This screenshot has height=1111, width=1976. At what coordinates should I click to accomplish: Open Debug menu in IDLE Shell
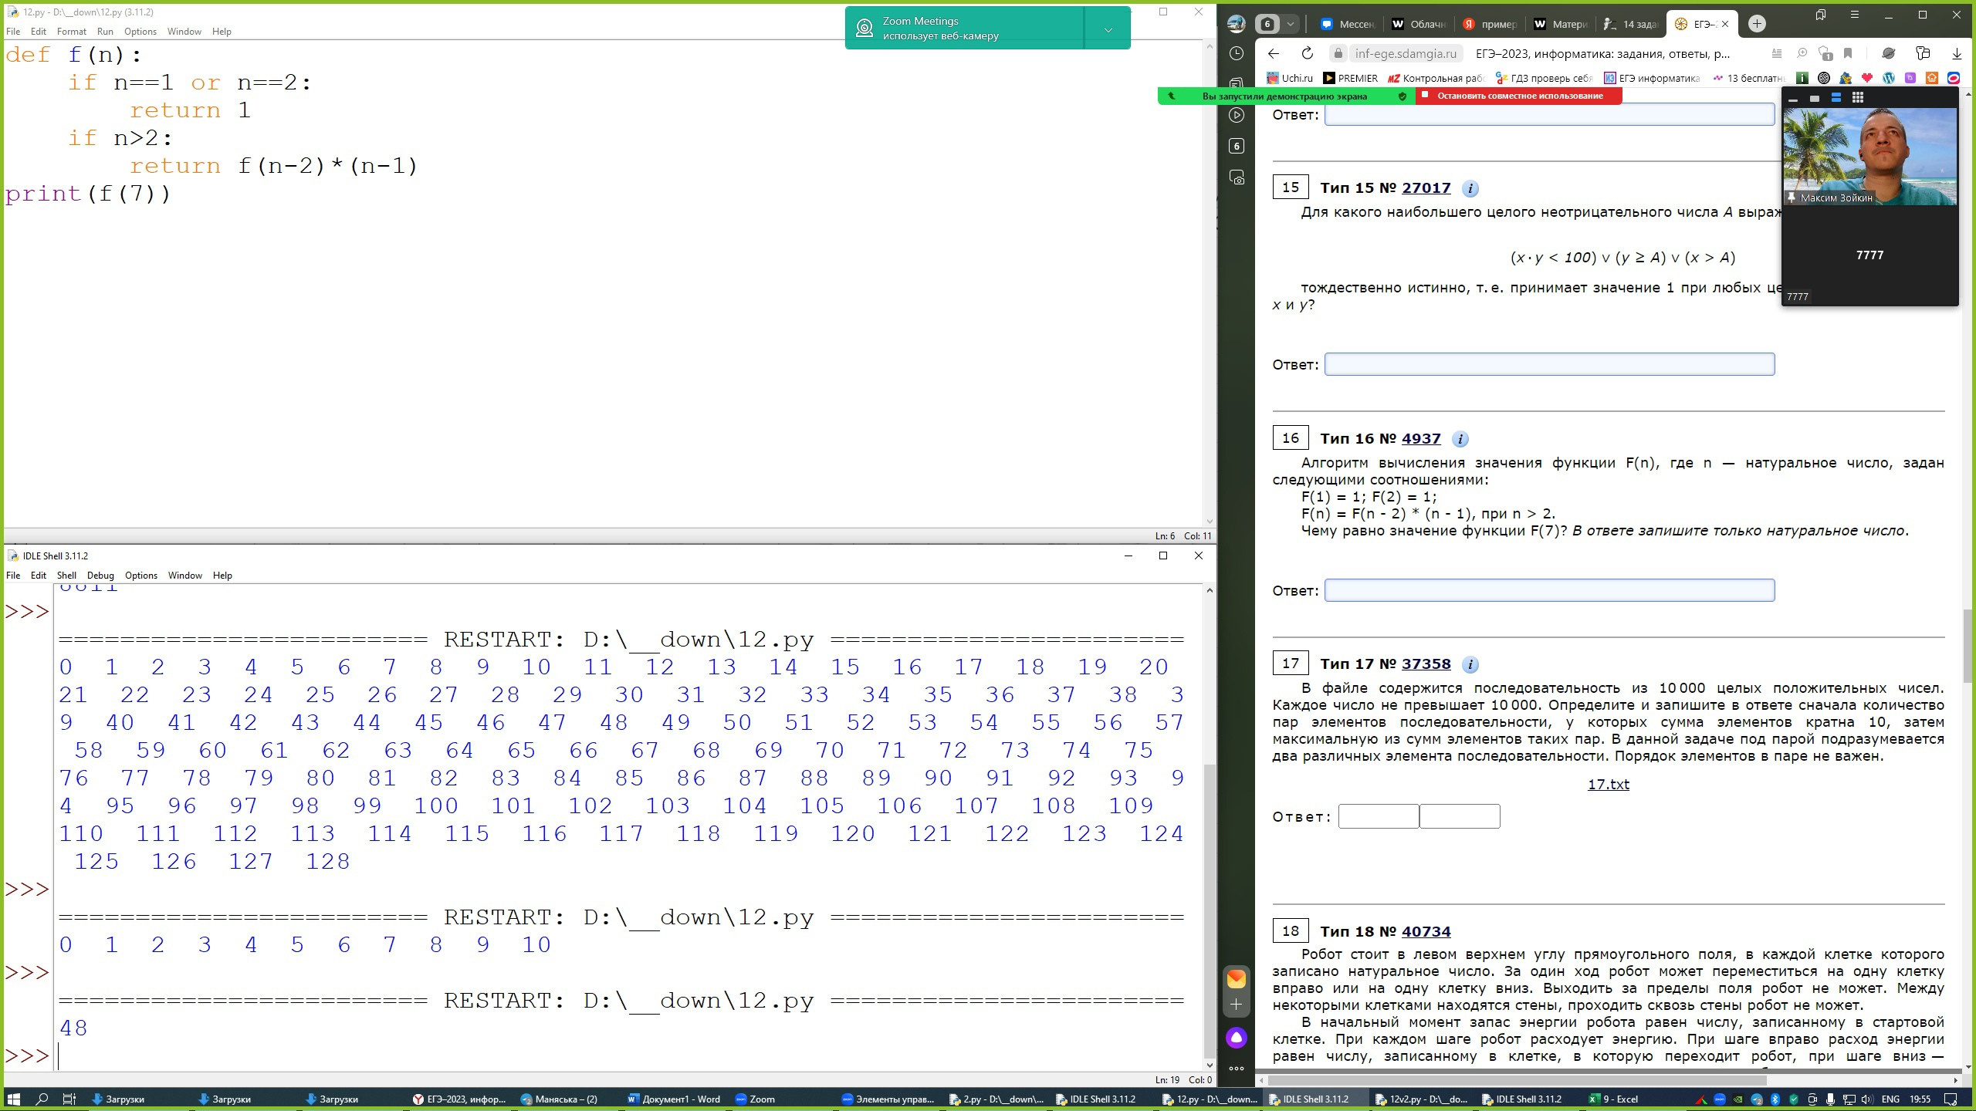(100, 576)
